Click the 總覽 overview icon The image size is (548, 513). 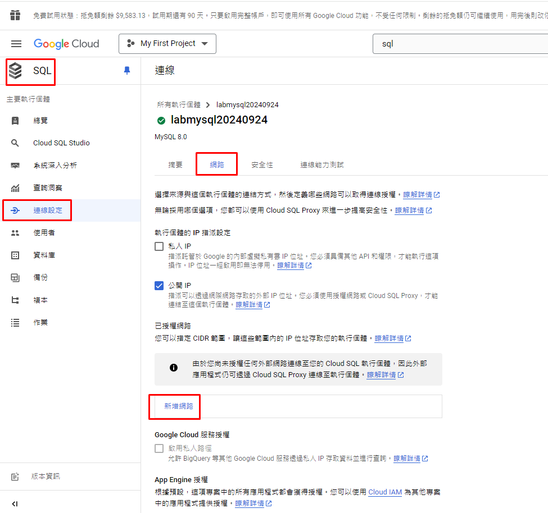click(x=15, y=121)
